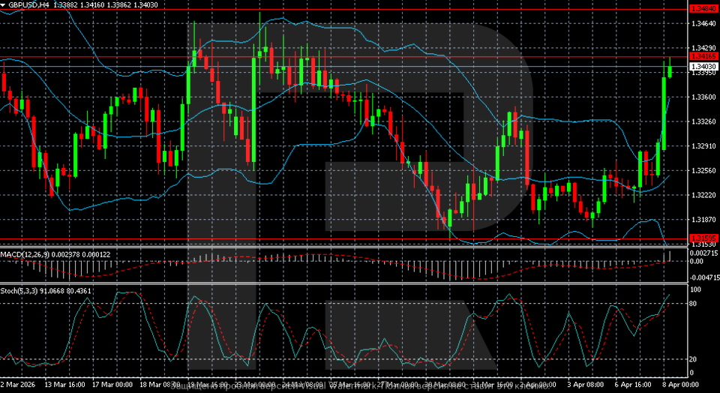
Task: Select the Stoch(5,3,3) indicator label
Action: pyautogui.click(x=24, y=289)
